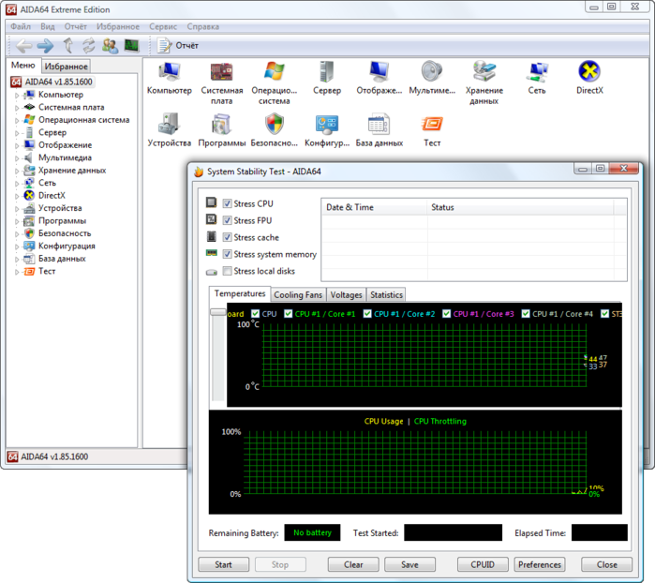Image resolution: width=655 pixels, height=583 pixels.
Task: Toggle Stress system memory checkbox
Action: click(228, 254)
